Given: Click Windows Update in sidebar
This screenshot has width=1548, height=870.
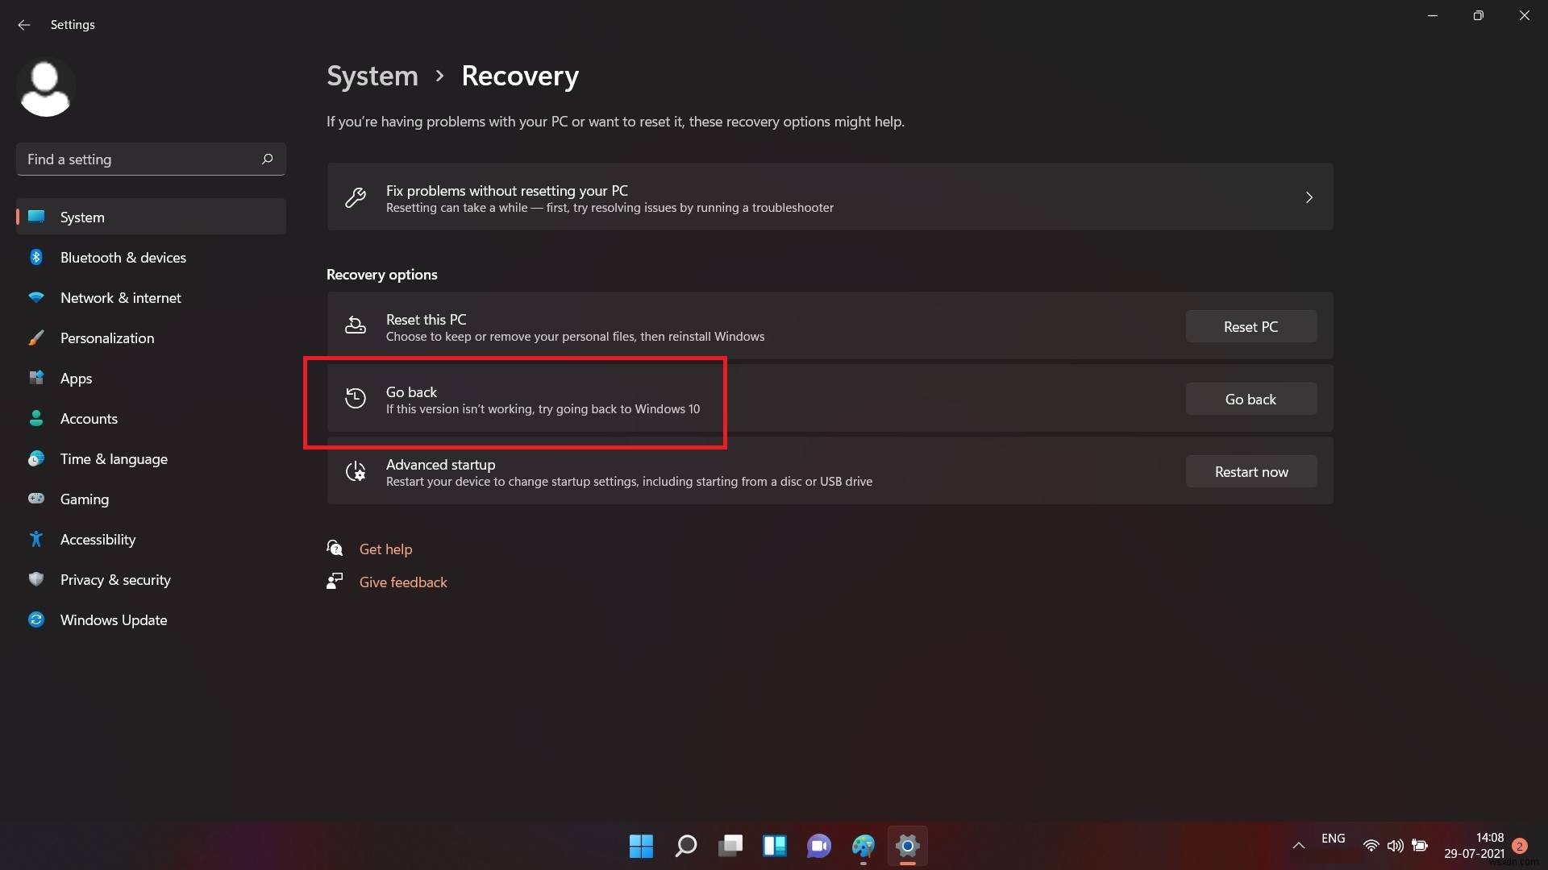Looking at the screenshot, I should [114, 619].
